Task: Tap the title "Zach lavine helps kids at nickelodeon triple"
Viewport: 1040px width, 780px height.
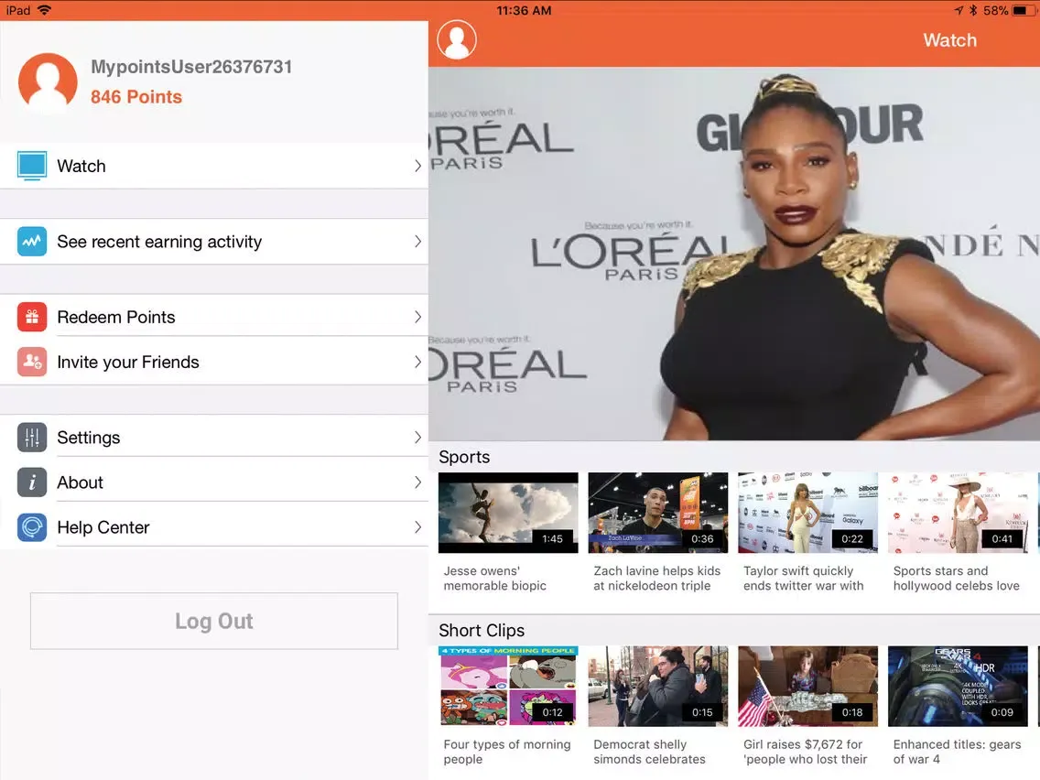Action: pos(656,579)
